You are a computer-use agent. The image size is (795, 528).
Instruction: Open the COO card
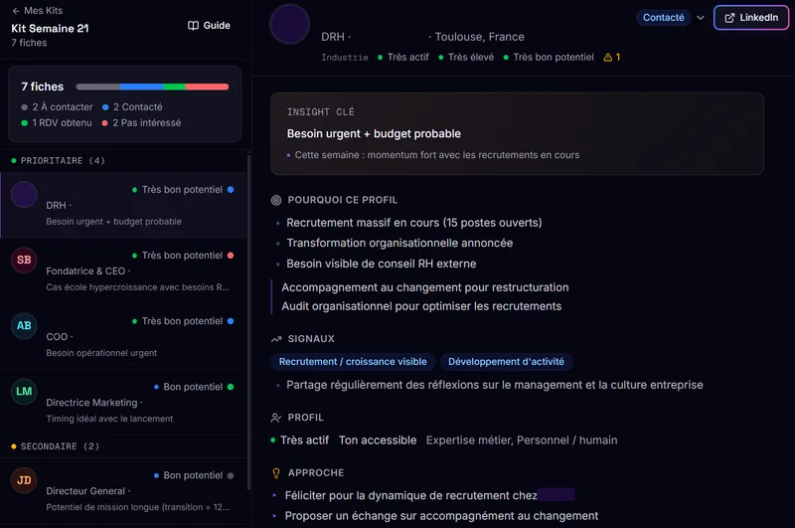123,337
